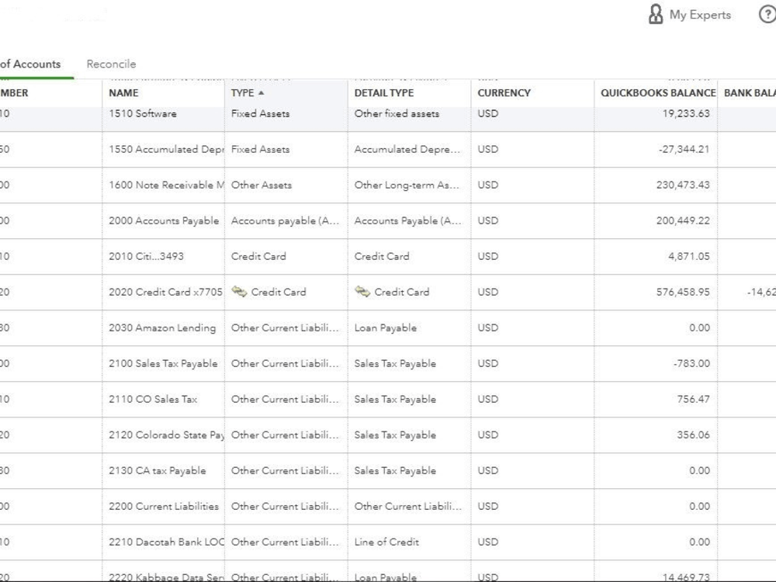This screenshot has width=776, height=582.
Task: Click Other fixed assets detail type
Action: (397, 113)
